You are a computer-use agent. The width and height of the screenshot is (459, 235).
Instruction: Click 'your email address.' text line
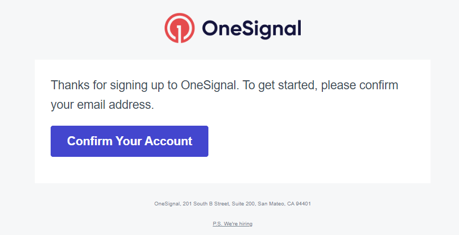tap(102, 105)
